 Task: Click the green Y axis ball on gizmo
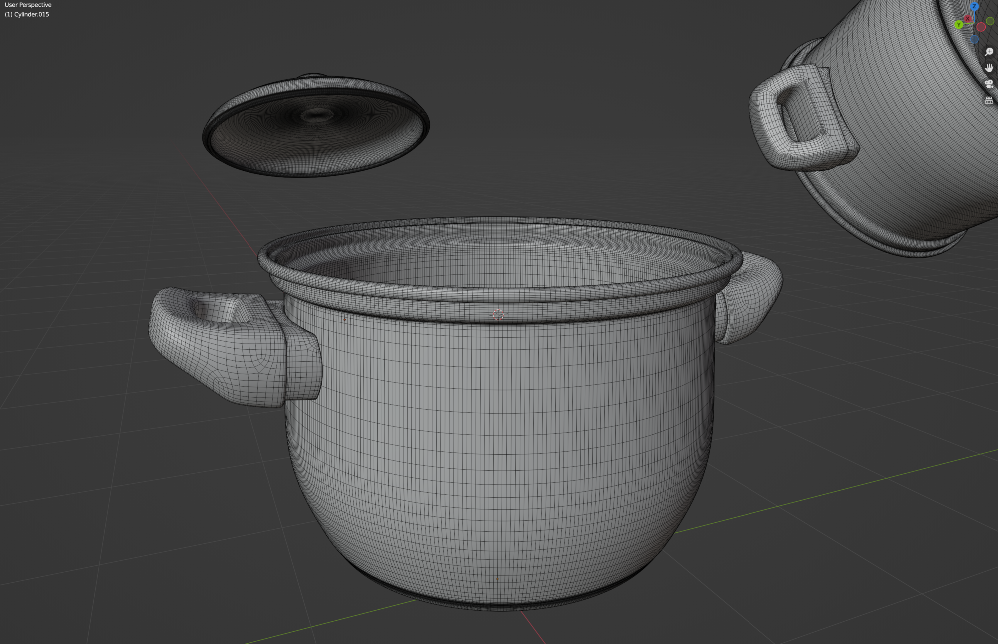click(959, 24)
